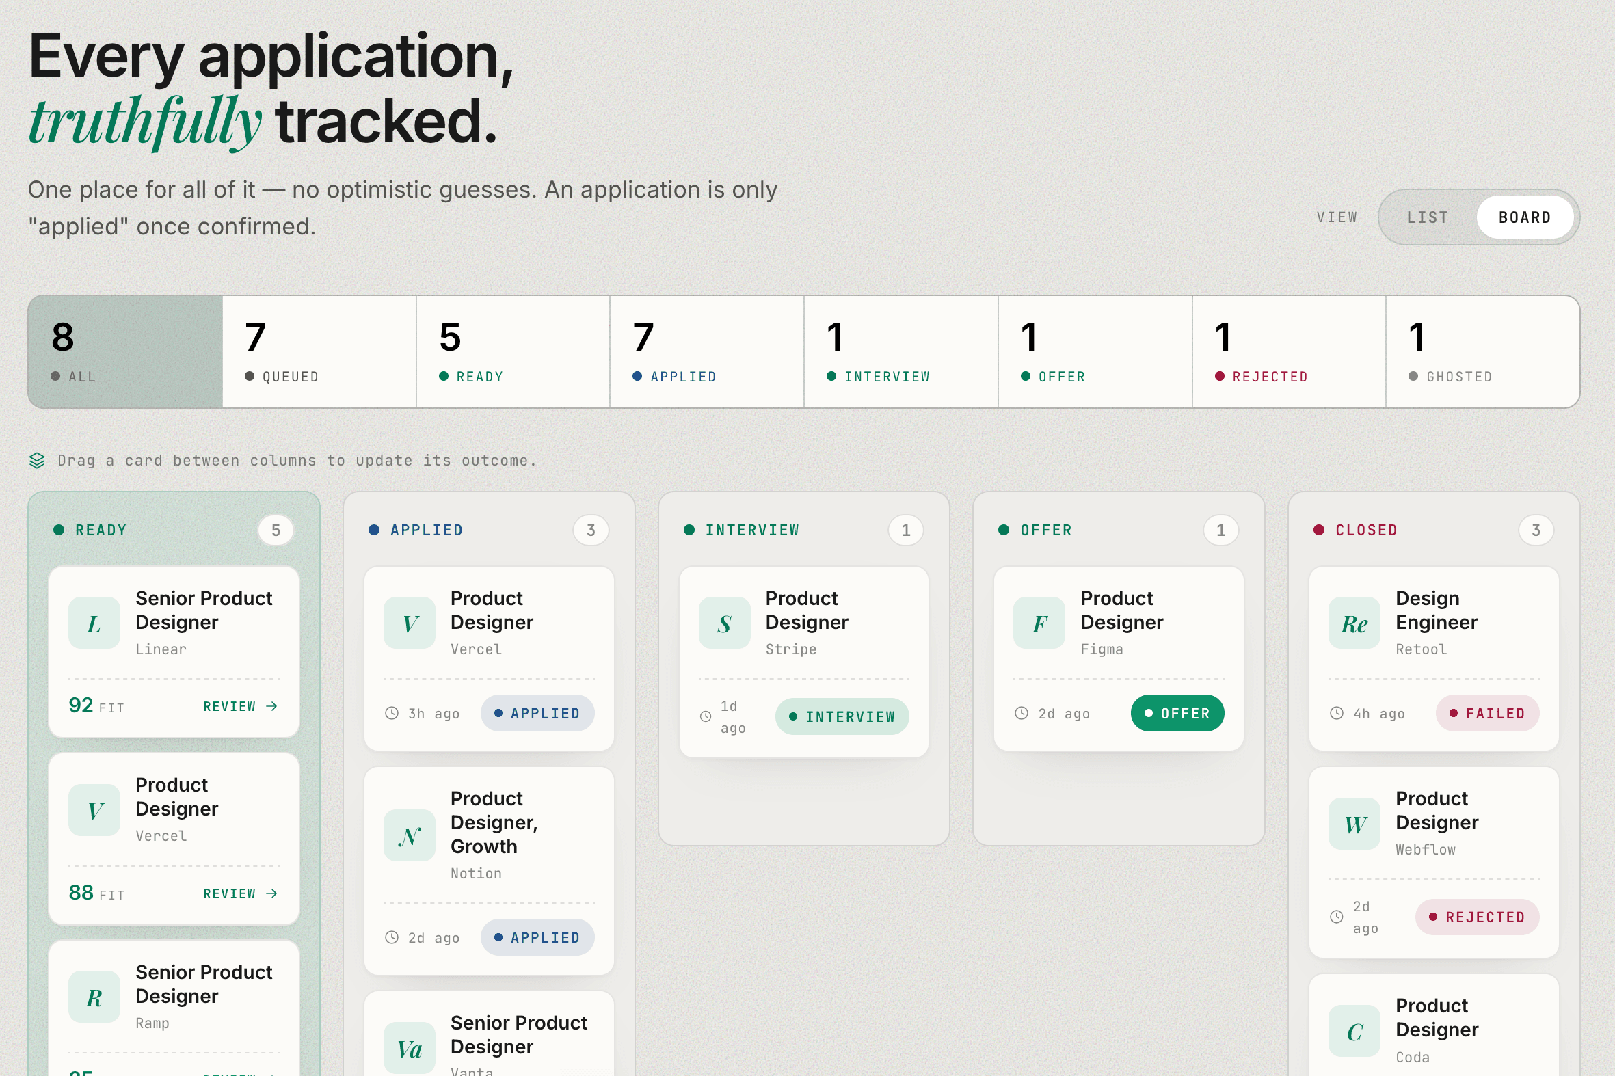Screen dimensions: 1615x1076
Task: Select the Board view toggle
Action: tap(1524, 217)
